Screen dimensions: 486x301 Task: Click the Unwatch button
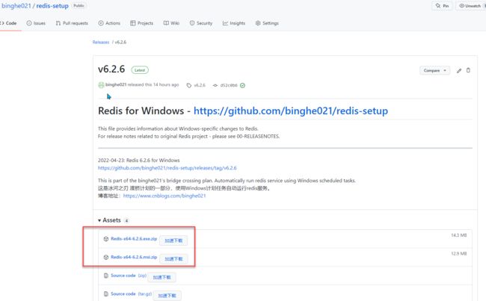471,6
